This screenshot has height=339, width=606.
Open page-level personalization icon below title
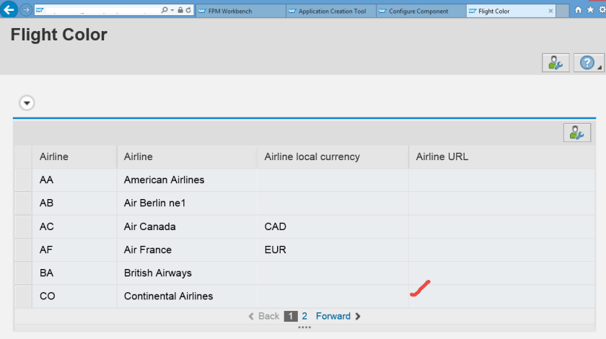pyautogui.click(x=555, y=63)
